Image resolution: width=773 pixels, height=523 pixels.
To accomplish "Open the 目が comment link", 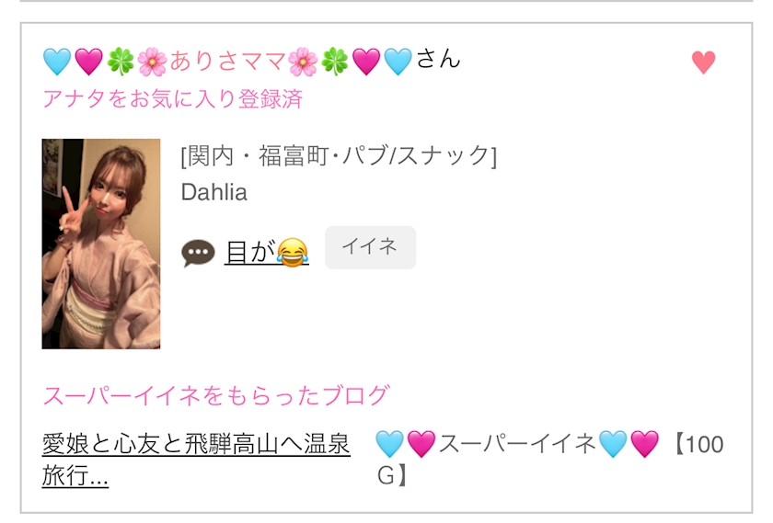I will point(266,252).
